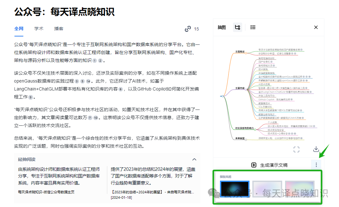This screenshot has width=339, height=207.
Task: Click the play icon beside 生成演示文稿
Action: pyautogui.click(x=254, y=165)
